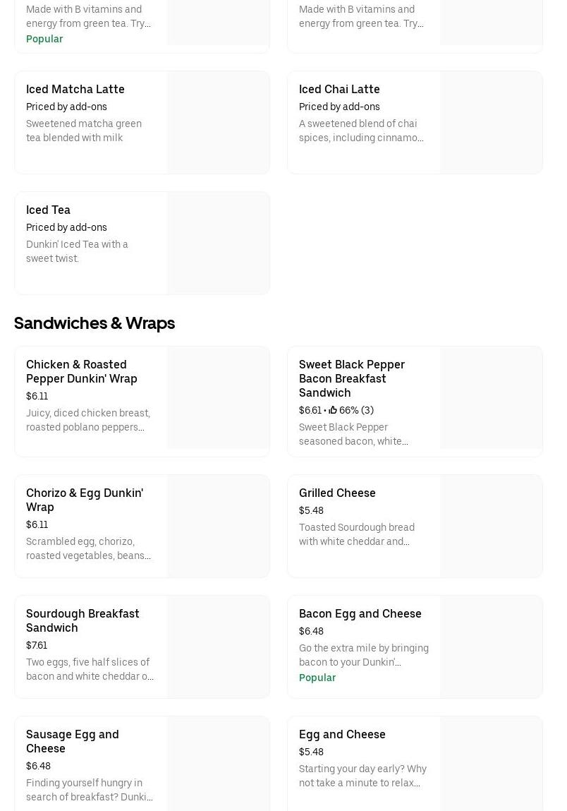Pick the Sourdough Breakfast Sandwich
Viewport: 567px width, 811px height.
[x=83, y=620]
